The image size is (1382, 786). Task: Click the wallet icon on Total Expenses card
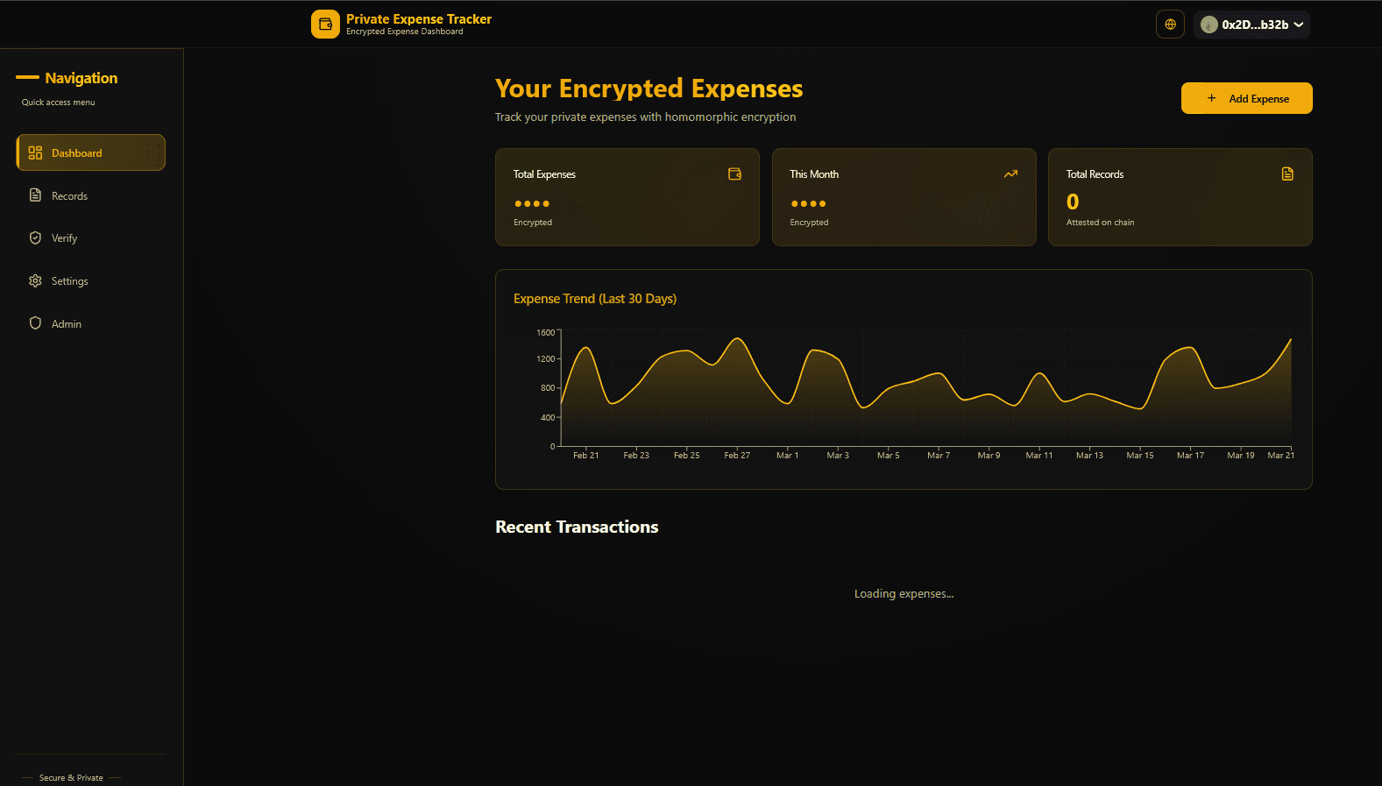pyautogui.click(x=734, y=174)
